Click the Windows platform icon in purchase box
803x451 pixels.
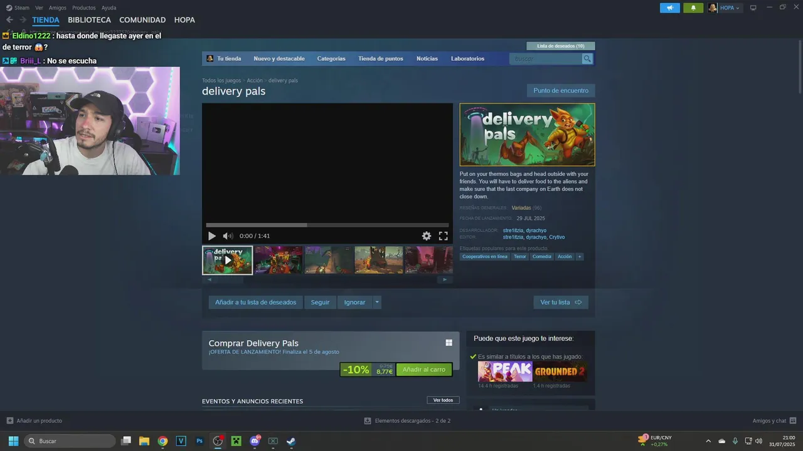(x=449, y=343)
